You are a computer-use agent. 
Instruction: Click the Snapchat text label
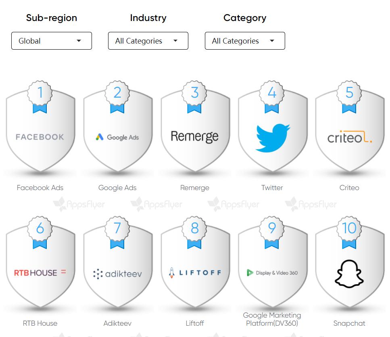(349, 323)
